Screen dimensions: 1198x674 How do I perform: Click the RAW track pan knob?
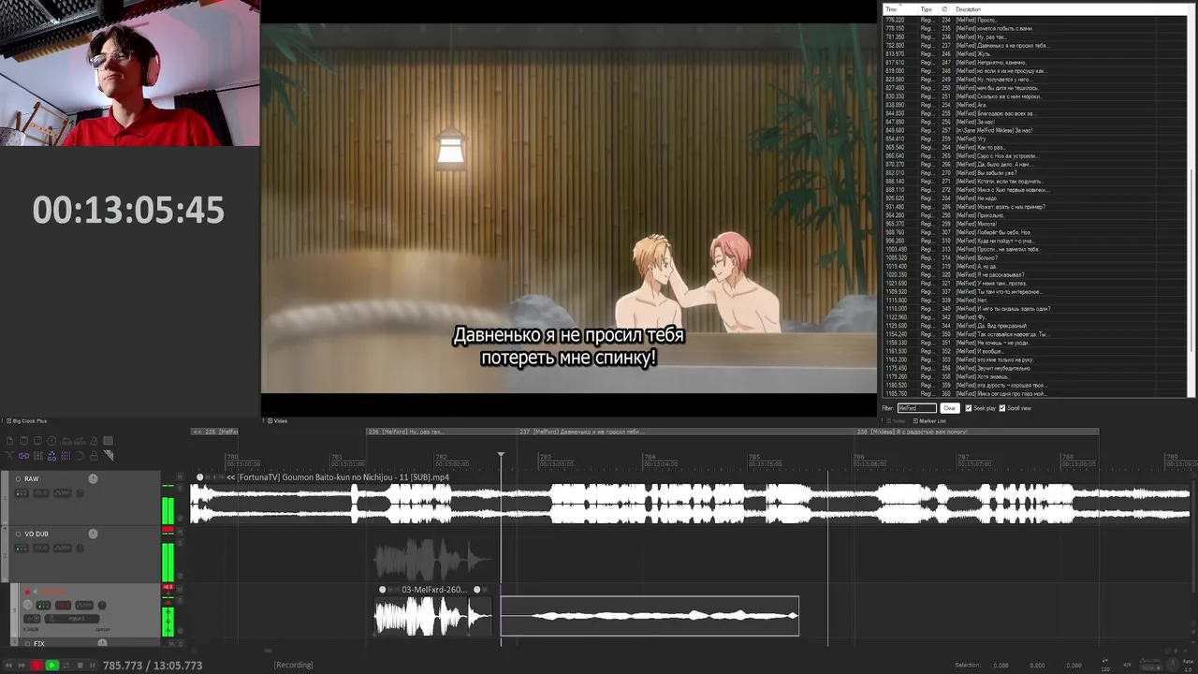tap(80, 493)
